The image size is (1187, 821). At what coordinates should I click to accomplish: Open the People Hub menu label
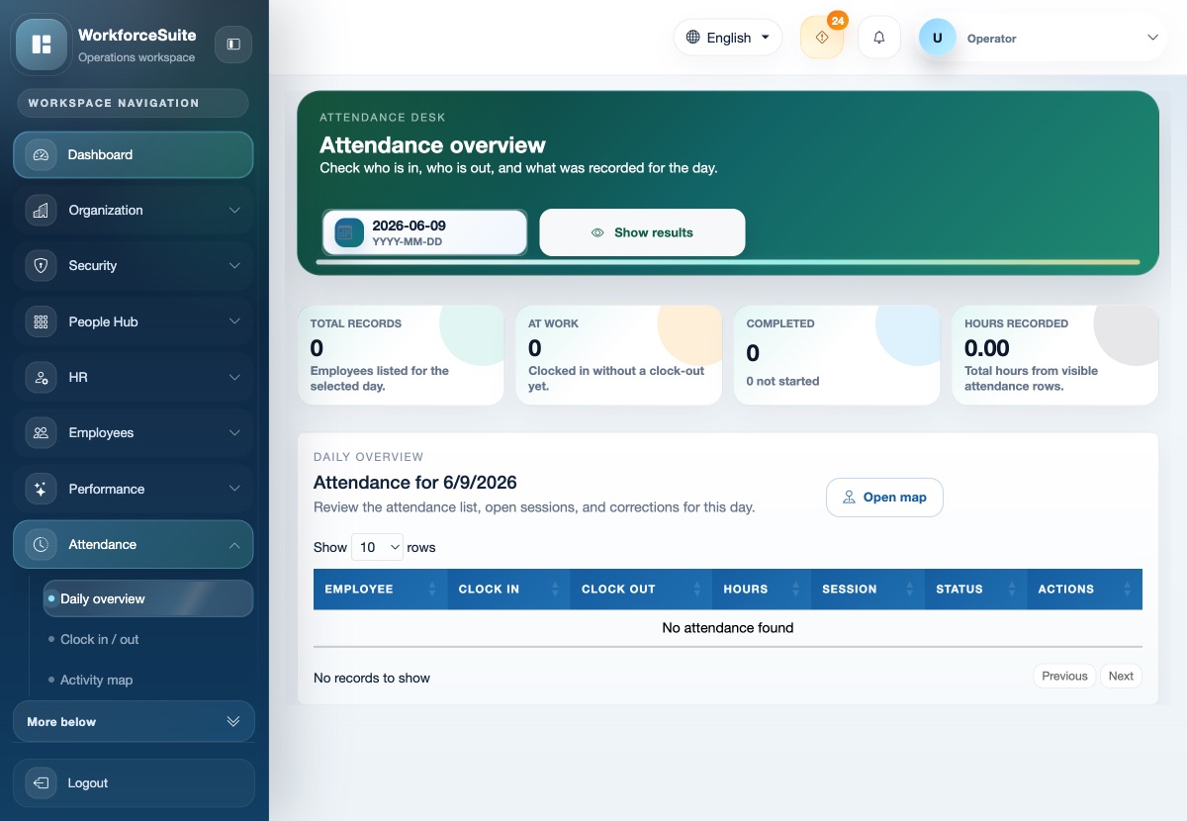[103, 321]
